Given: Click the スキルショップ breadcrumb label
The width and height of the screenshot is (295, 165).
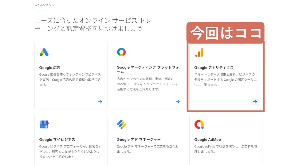Looking at the screenshot, I should [45, 5].
